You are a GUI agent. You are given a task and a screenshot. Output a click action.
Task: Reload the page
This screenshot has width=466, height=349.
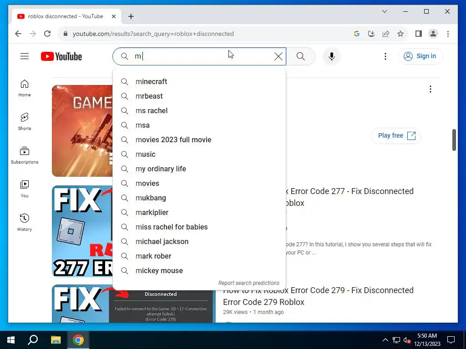[47, 34]
